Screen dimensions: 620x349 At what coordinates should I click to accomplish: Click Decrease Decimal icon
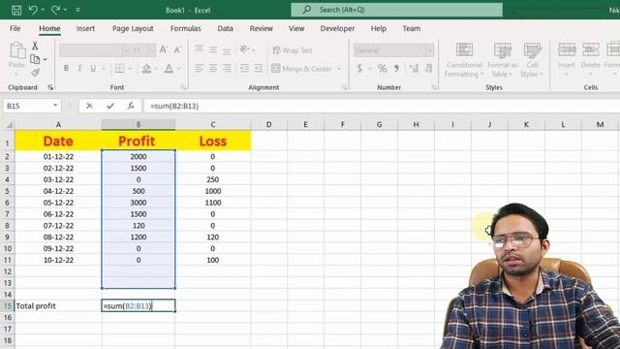click(x=429, y=69)
